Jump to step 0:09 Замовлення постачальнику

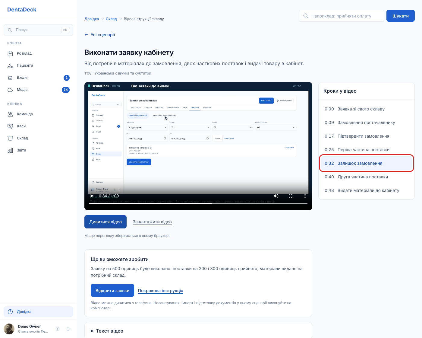366,123
